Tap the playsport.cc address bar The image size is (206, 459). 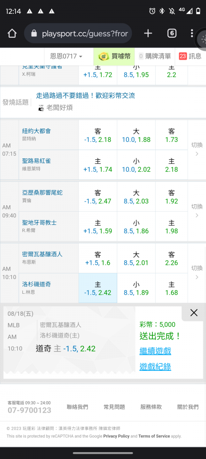pyautogui.click(x=78, y=34)
